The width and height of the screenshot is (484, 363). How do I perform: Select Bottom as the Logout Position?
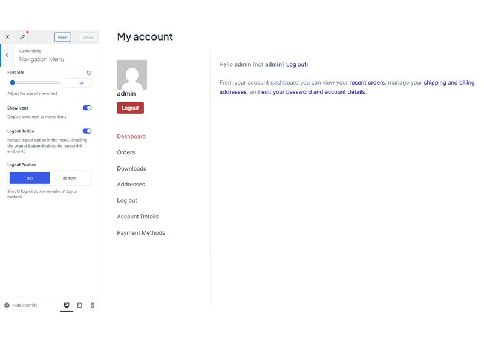[71, 177]
